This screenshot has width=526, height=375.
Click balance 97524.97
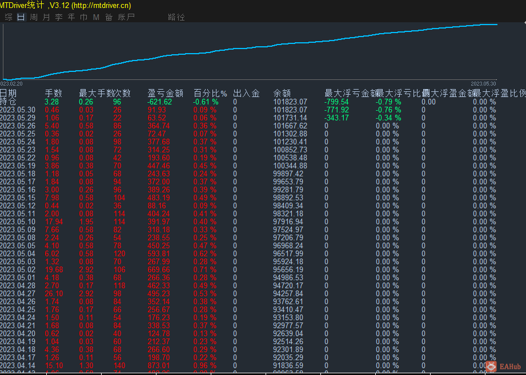pyautogui.click(x=288, y=230)
